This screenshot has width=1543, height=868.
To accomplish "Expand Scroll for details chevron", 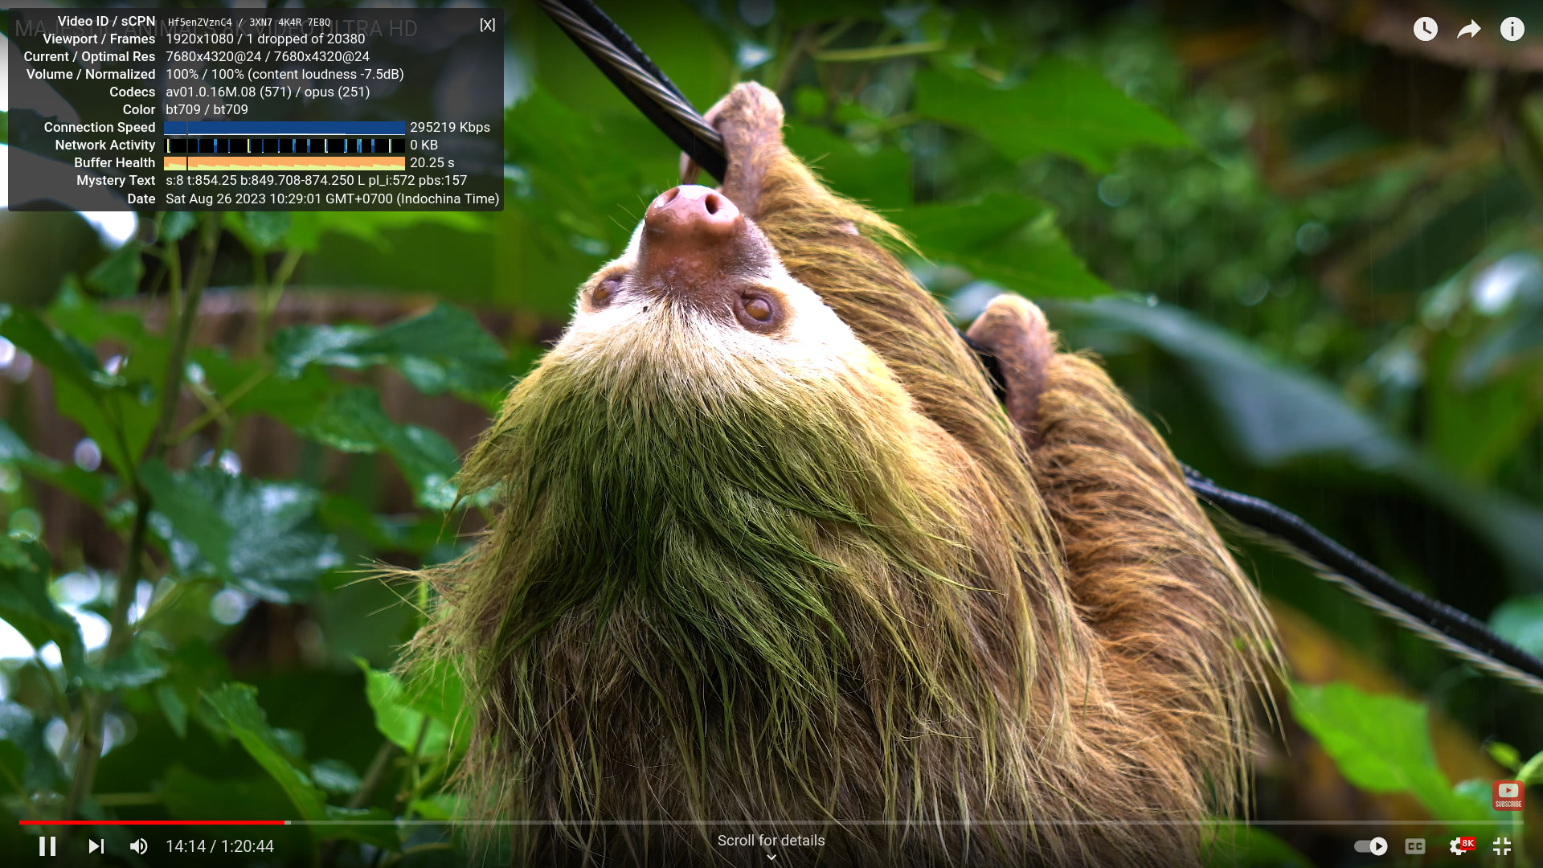I will click(x=771, y=858).
